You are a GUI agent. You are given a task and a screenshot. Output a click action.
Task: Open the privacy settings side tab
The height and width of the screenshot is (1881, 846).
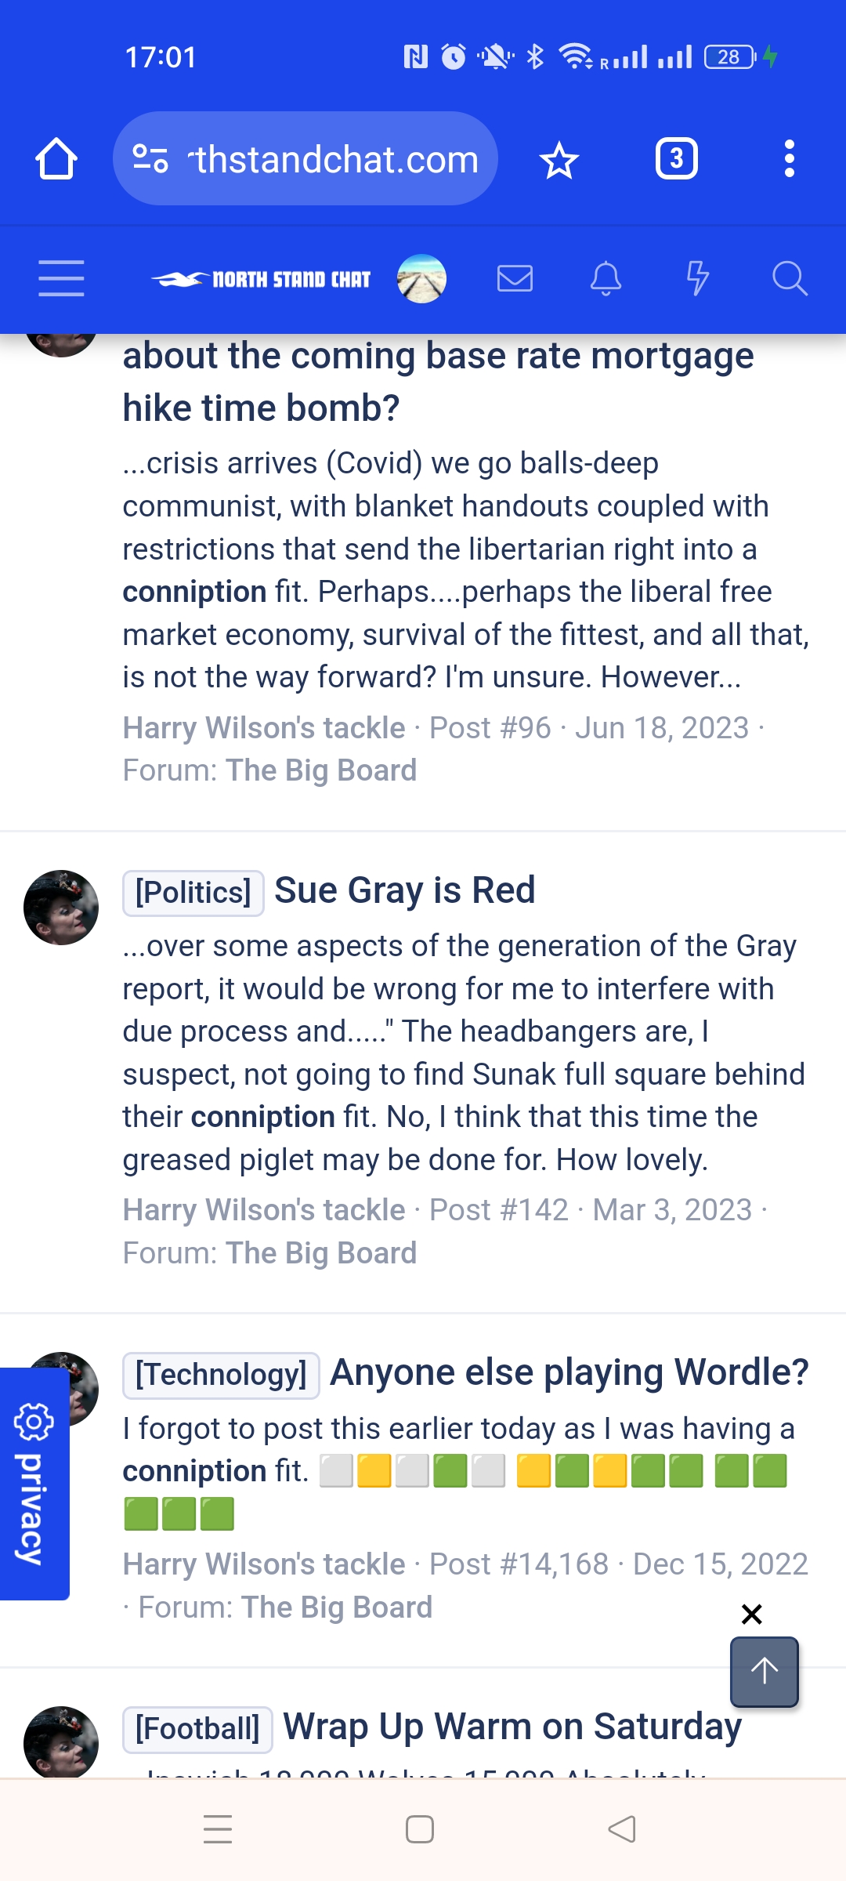(x=34, y=1484)
